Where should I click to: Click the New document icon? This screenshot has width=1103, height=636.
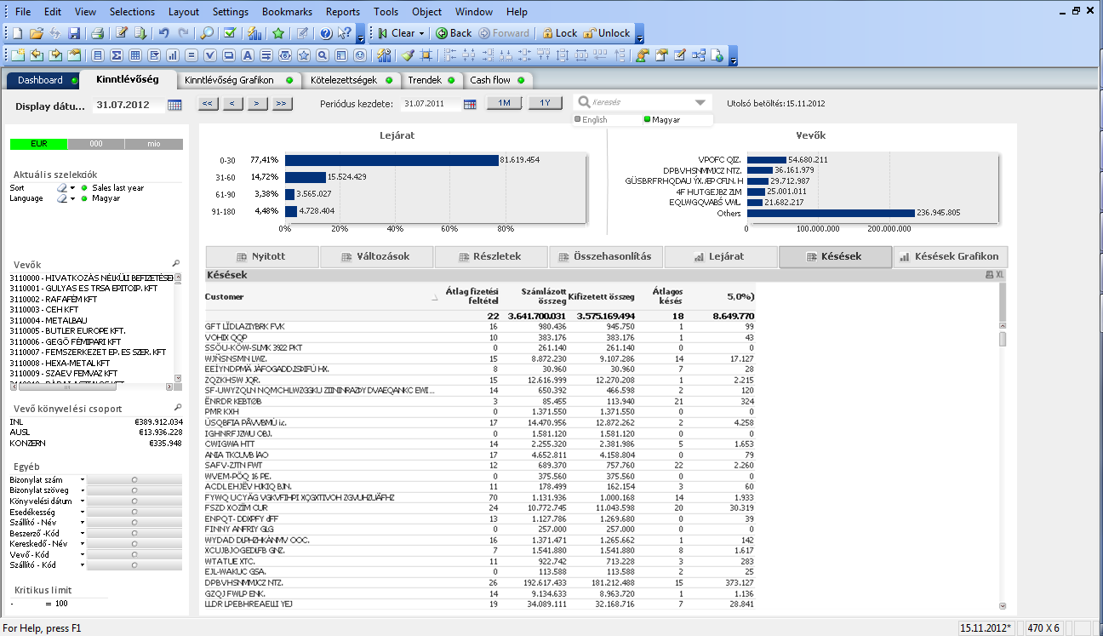tap(17, 33)
